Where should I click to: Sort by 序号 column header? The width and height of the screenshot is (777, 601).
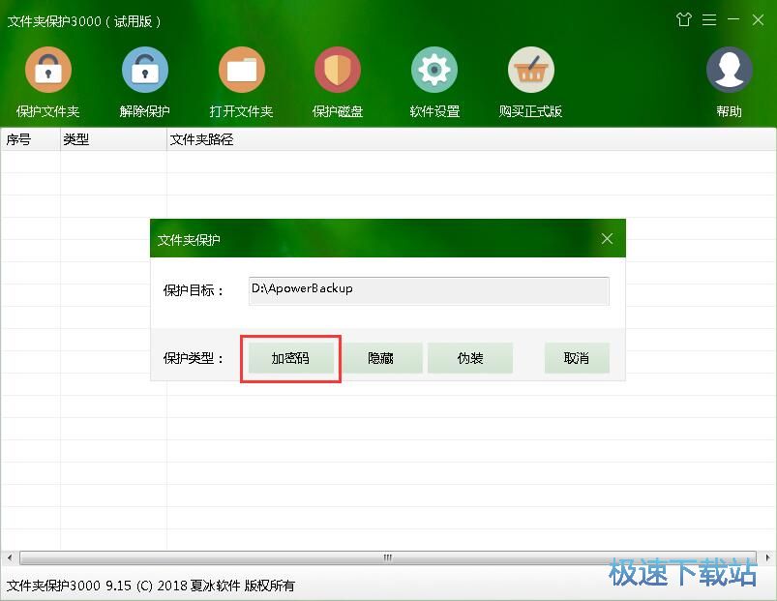point(30,139)
